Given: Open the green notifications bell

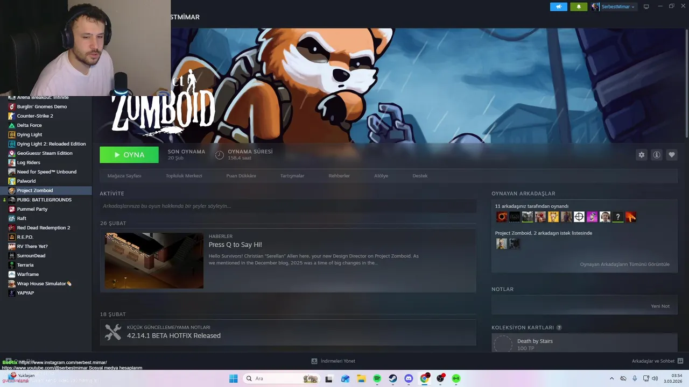Looking at the screenshot, I should point(579,6).
